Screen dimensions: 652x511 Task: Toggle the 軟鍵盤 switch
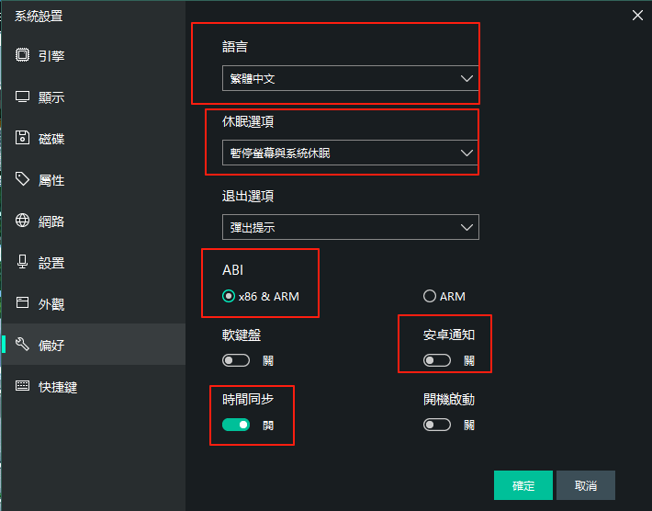236,360
